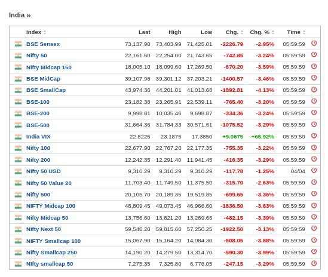Image resolution: width=328 pixels, height=277 pixels.
Task: Click the clock icon in NIFTY Midcap 100 row
Action: [x=314, y=205]
